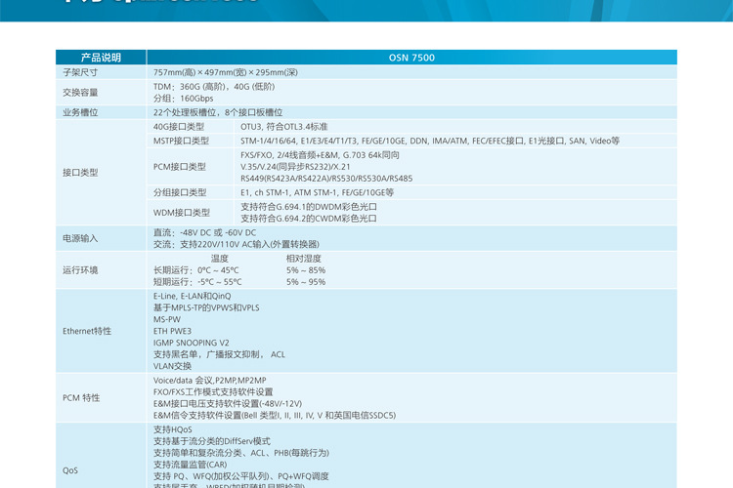Select the 'G.694.2的CWDM彩色光口' line
The width and height of the screenshot is (733, 488).
click(309, 218)
